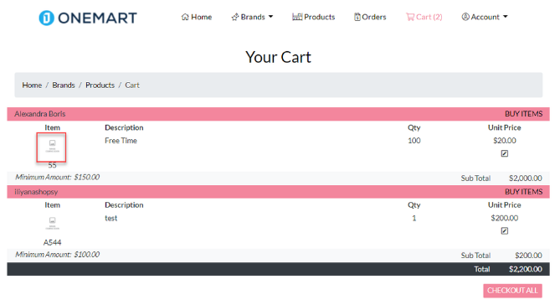Click the $20.00 unit price
Viewport: 560px width, 305px height.
[504, 141]
